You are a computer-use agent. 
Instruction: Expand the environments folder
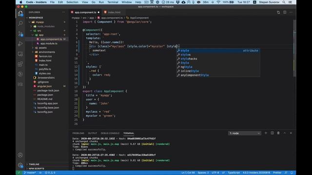tap(47, 52)
